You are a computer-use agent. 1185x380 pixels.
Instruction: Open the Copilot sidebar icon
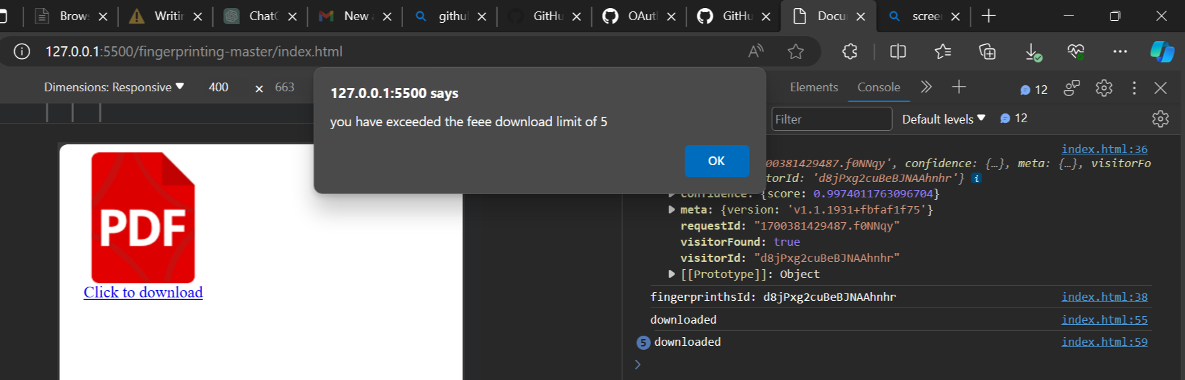[x=1162, y=52]
